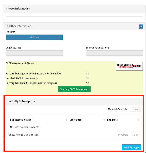Go to Next page of subscriptions
The height and width of the screenshot is (153, 146).
point(135,135)
